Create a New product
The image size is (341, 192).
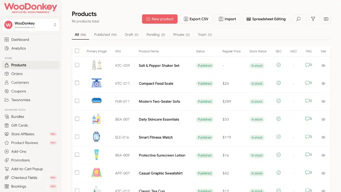[x=160, y=19]
